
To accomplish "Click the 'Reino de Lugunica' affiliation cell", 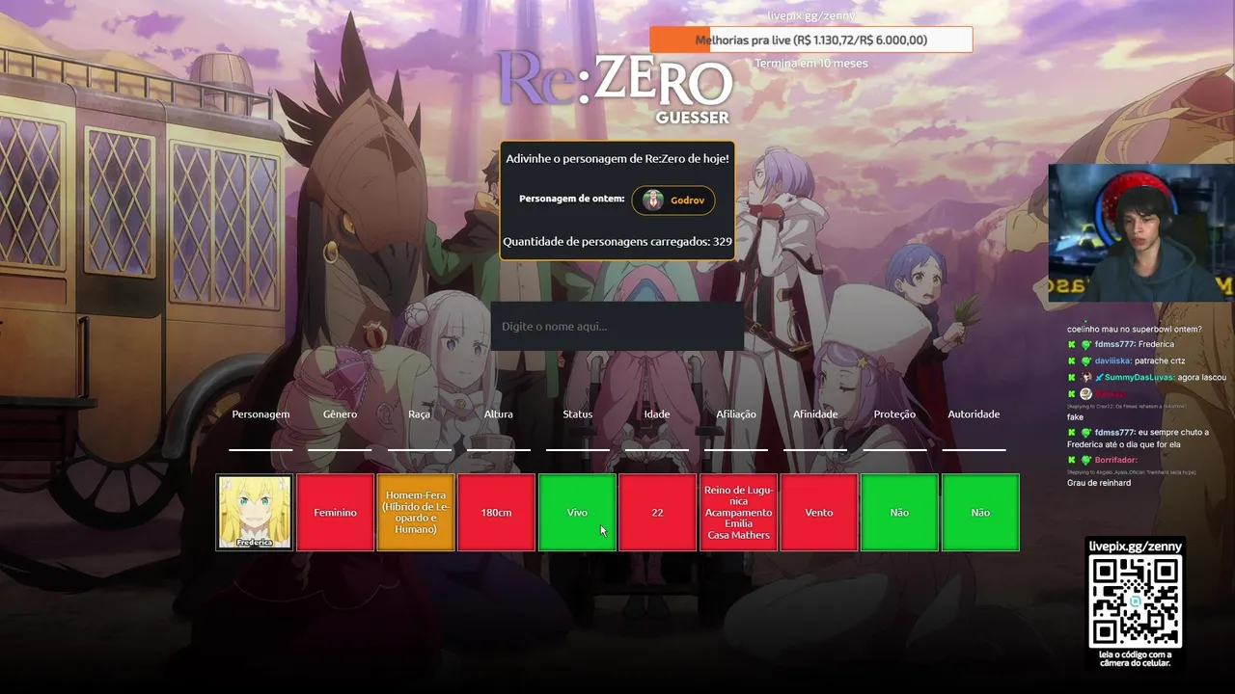I will 738,512.
